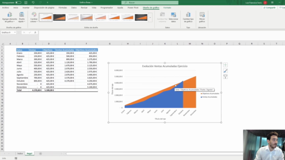The image size is (285, 160).
Task: Click the Compartir button
Action: click(269, 8)
